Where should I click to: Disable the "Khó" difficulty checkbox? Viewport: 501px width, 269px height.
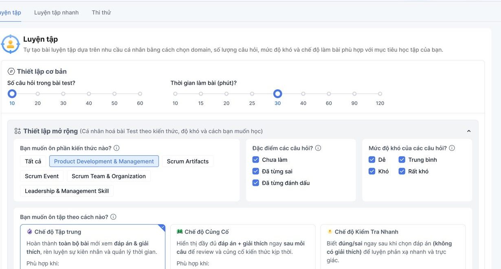pyautogui.click(x=372, y=172)
